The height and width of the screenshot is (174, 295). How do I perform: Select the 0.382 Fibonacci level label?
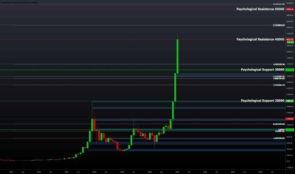tap(279, 138)
